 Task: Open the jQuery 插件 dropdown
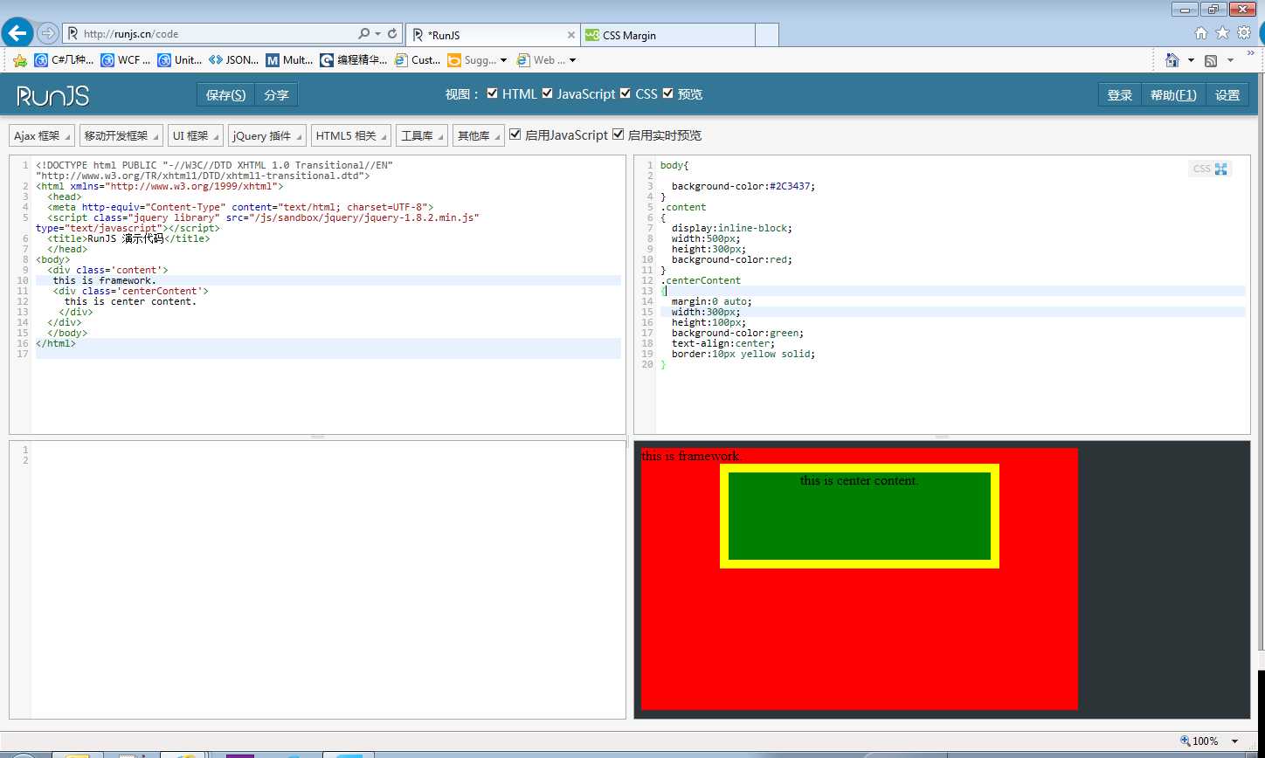click(267, 135)
